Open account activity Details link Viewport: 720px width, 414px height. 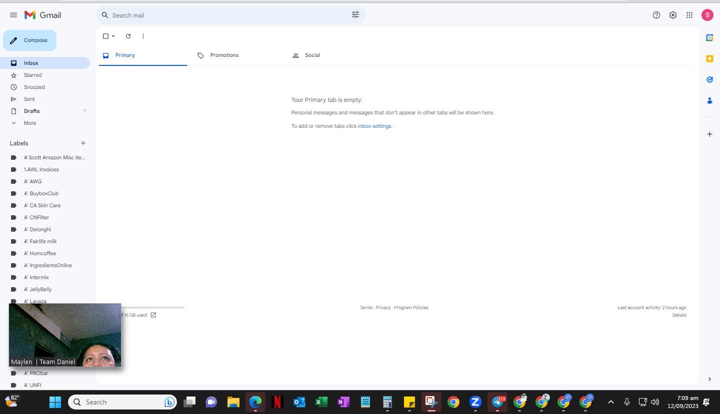click(x=679, y=315)
